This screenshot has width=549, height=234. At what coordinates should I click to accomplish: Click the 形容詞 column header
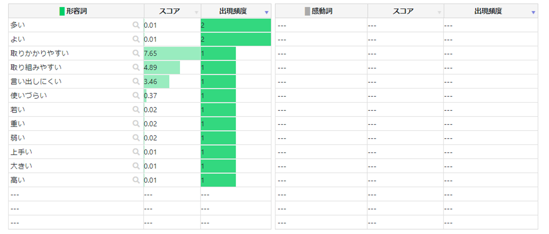pyautogui.click(x=76, y=11)
